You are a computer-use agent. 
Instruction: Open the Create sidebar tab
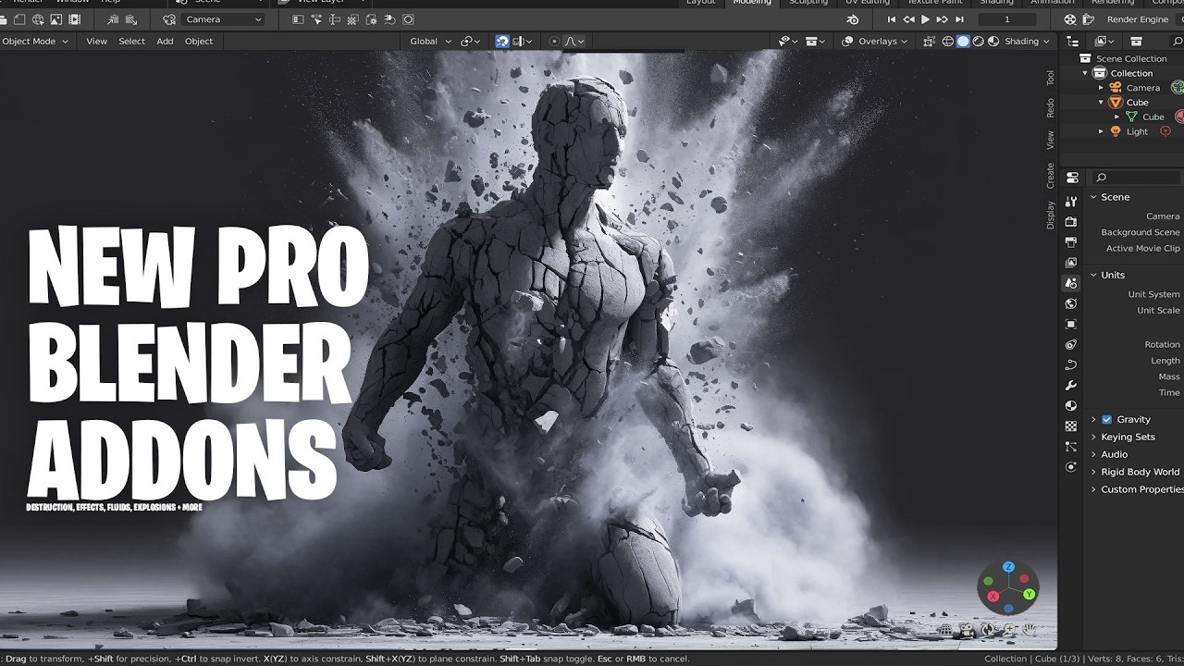[1050, 176]
